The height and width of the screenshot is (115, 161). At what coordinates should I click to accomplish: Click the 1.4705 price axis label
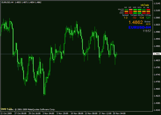pos(157,82)
